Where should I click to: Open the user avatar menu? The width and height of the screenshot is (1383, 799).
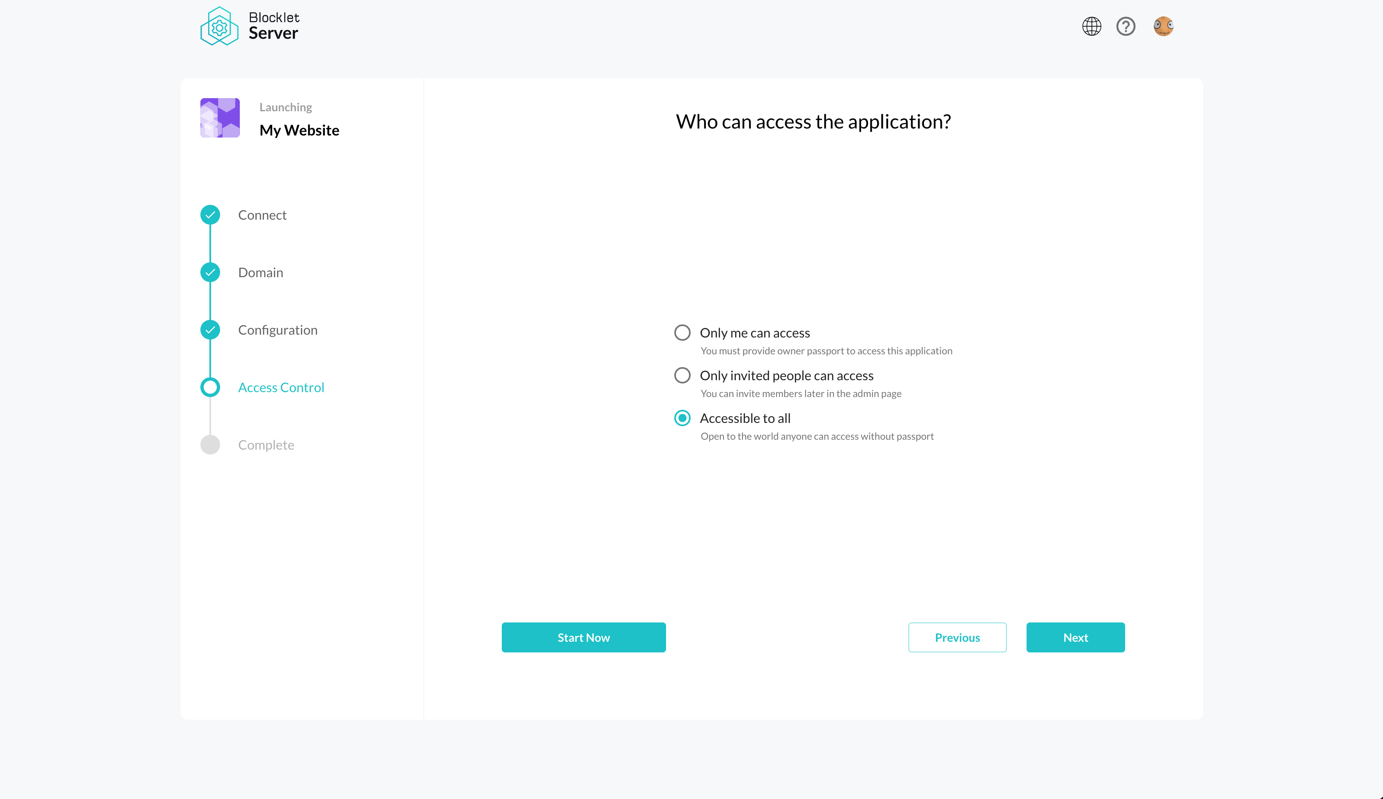1163,26
